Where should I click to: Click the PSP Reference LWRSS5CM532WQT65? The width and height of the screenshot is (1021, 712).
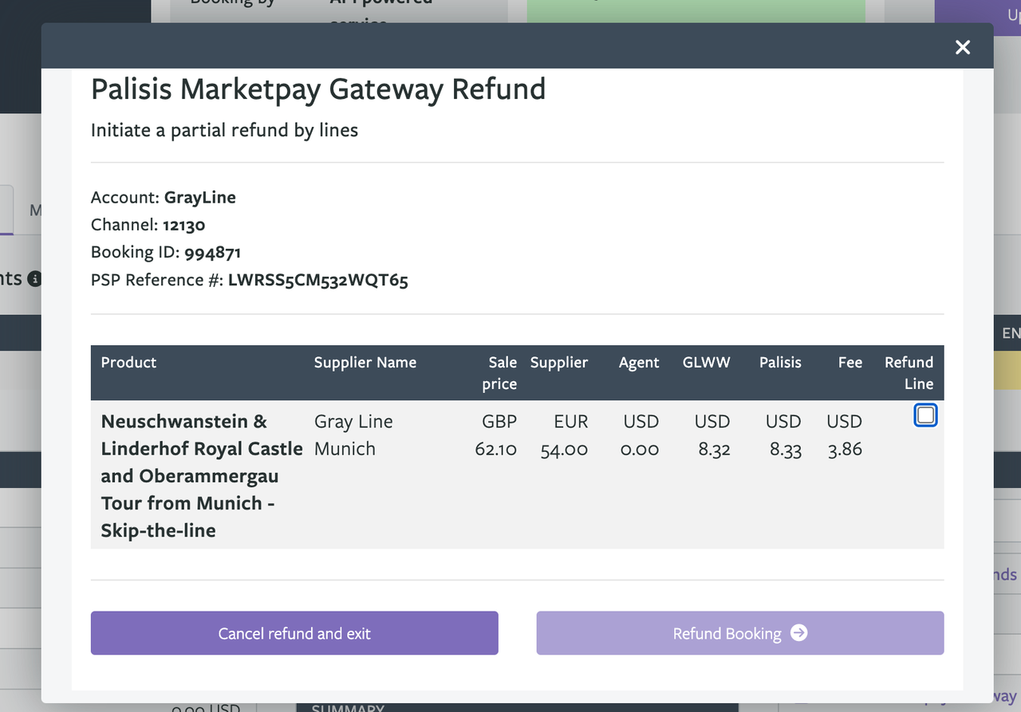318,280
